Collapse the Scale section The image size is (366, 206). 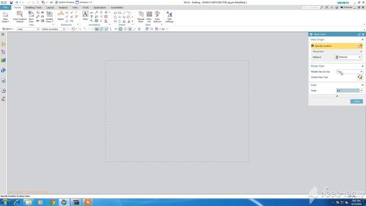(x=363, y=85)
